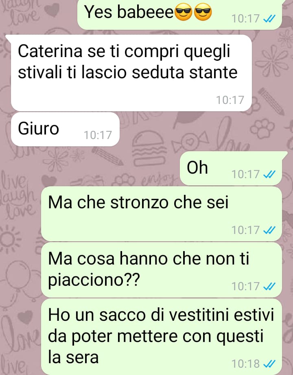
Task: Tap the 10:17 timestamp on stivali message
Action: [230, 100]
